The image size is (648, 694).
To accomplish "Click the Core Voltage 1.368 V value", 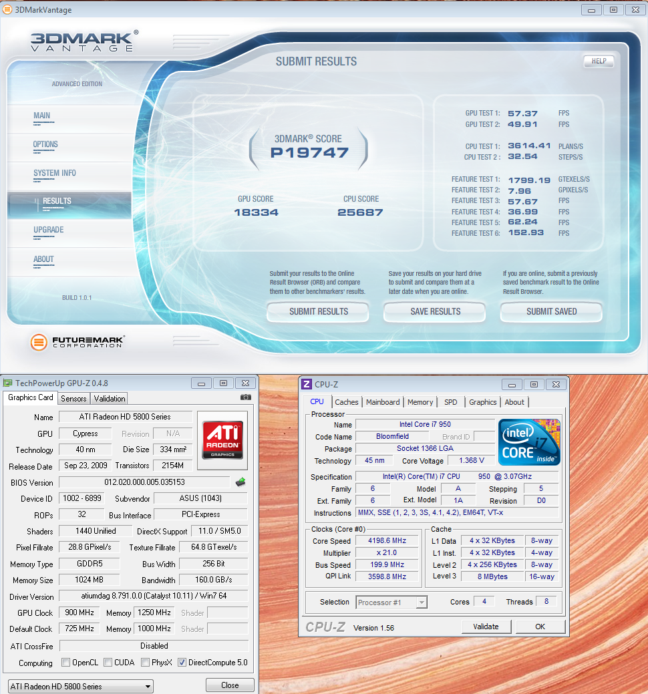I will pos(472,461).
